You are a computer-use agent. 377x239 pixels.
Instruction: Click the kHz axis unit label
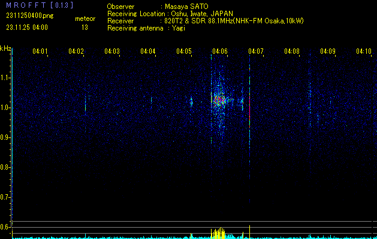pos(5,48)
